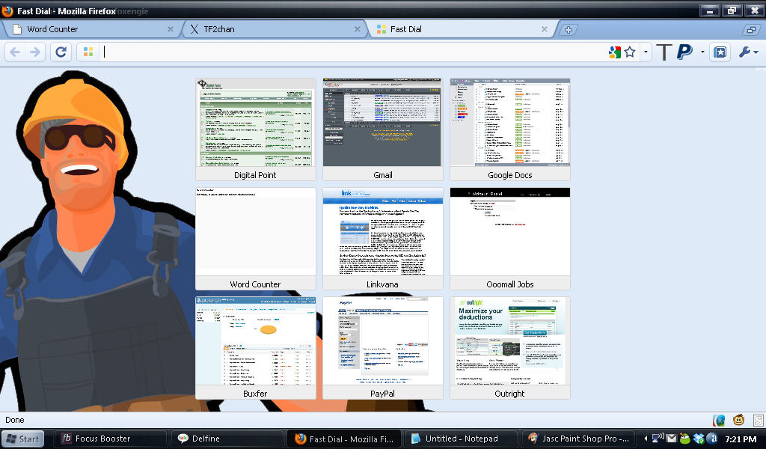Image resolution: width=766 pixels, height=449 pixels.
Task: Click the forward navigation arrow
Action: (34, 52)
